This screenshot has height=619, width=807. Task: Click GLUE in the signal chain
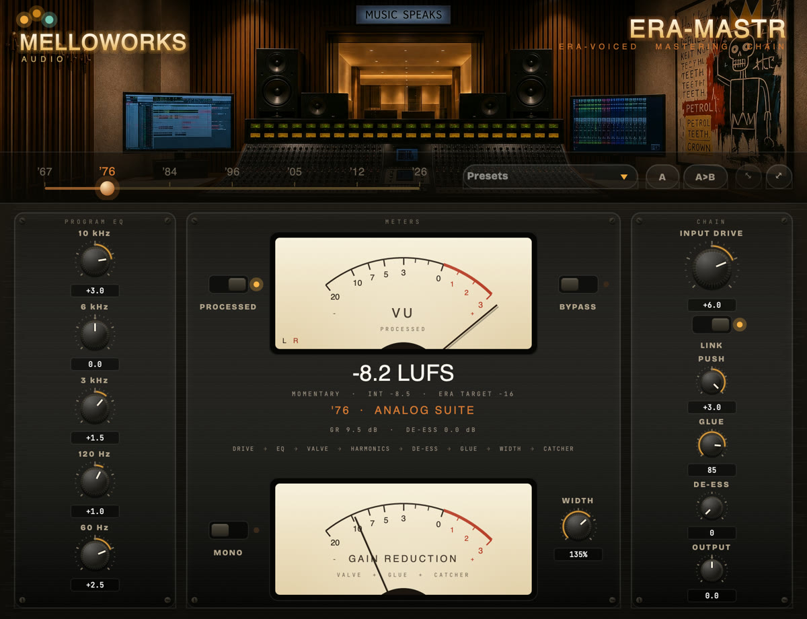tap(469, 449)
